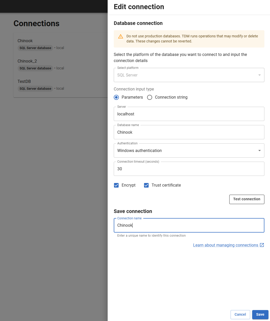Toggle the Trust certificate checkbox
The image size is (270, 321).
click(146, 185)
